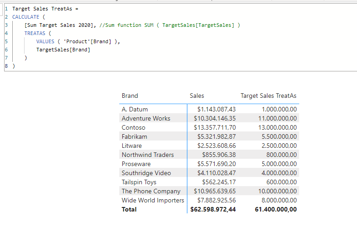Select sales value $13.357.711,70

coord(215,127)
